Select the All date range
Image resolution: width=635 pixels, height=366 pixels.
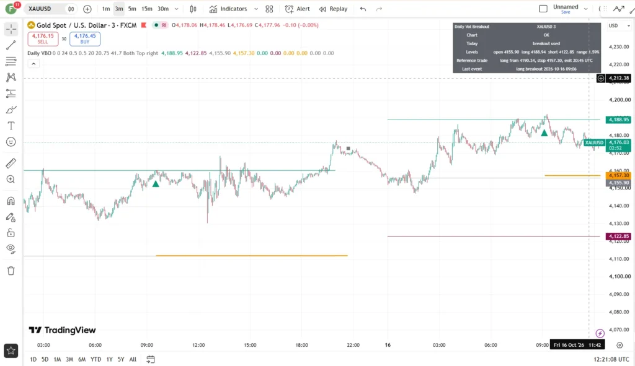click(x=133, y=359)
